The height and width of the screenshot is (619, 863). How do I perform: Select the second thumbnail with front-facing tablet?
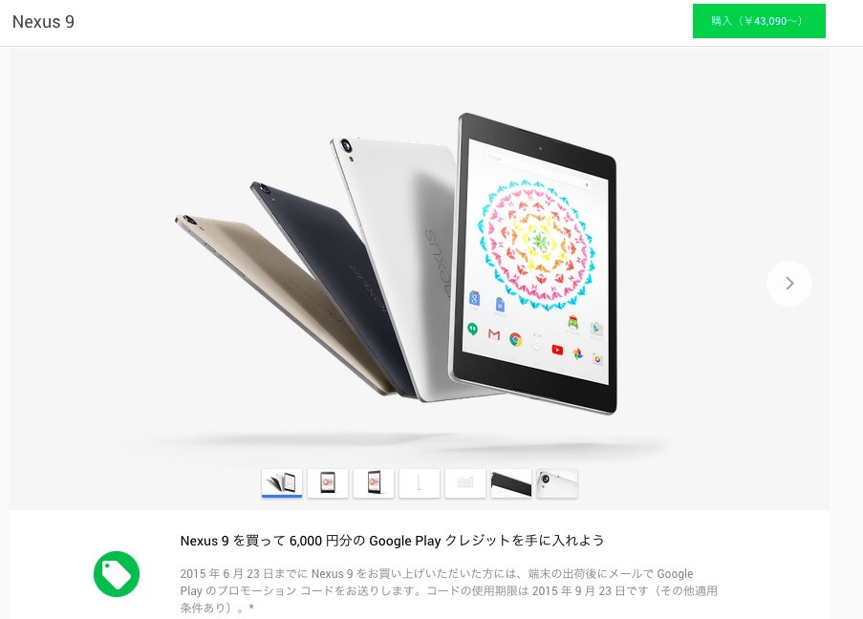[328, 483]
